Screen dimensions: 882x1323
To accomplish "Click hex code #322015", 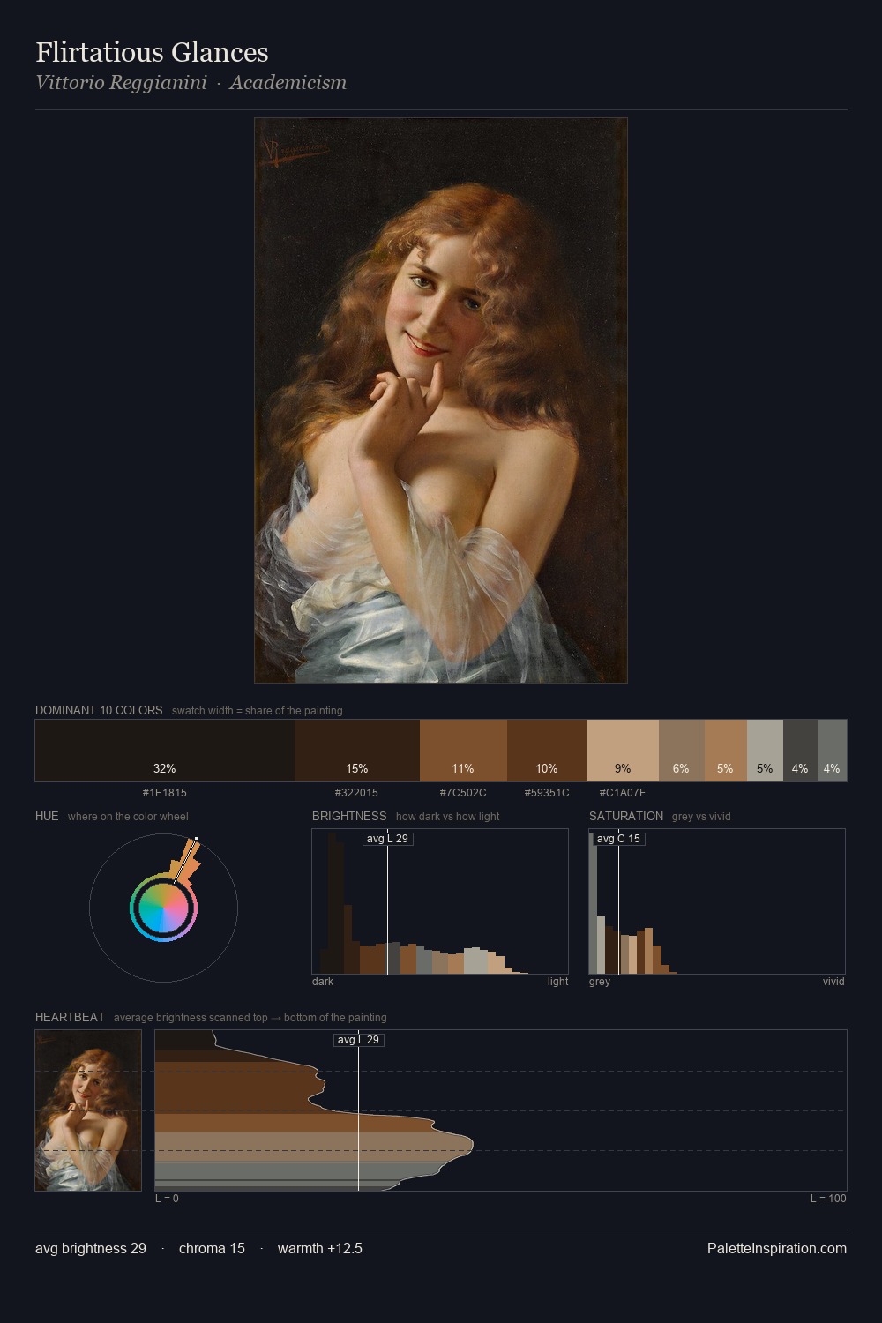I will pyautogui.click(x=356, y=793).
